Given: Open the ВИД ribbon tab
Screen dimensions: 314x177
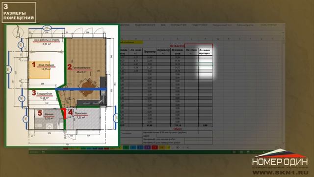Looking at the screenshot, I should pos(163,25).
